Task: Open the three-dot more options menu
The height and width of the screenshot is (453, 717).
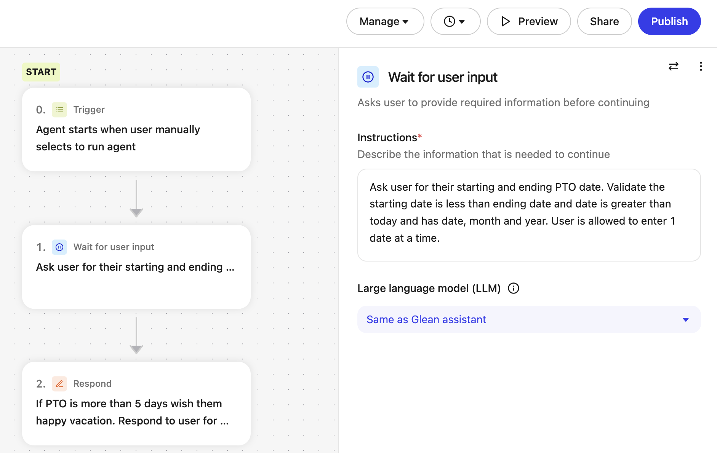Action: click(x=701, y=67)
